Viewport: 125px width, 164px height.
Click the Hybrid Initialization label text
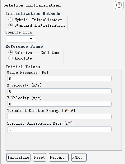click(x=39, y=20)
